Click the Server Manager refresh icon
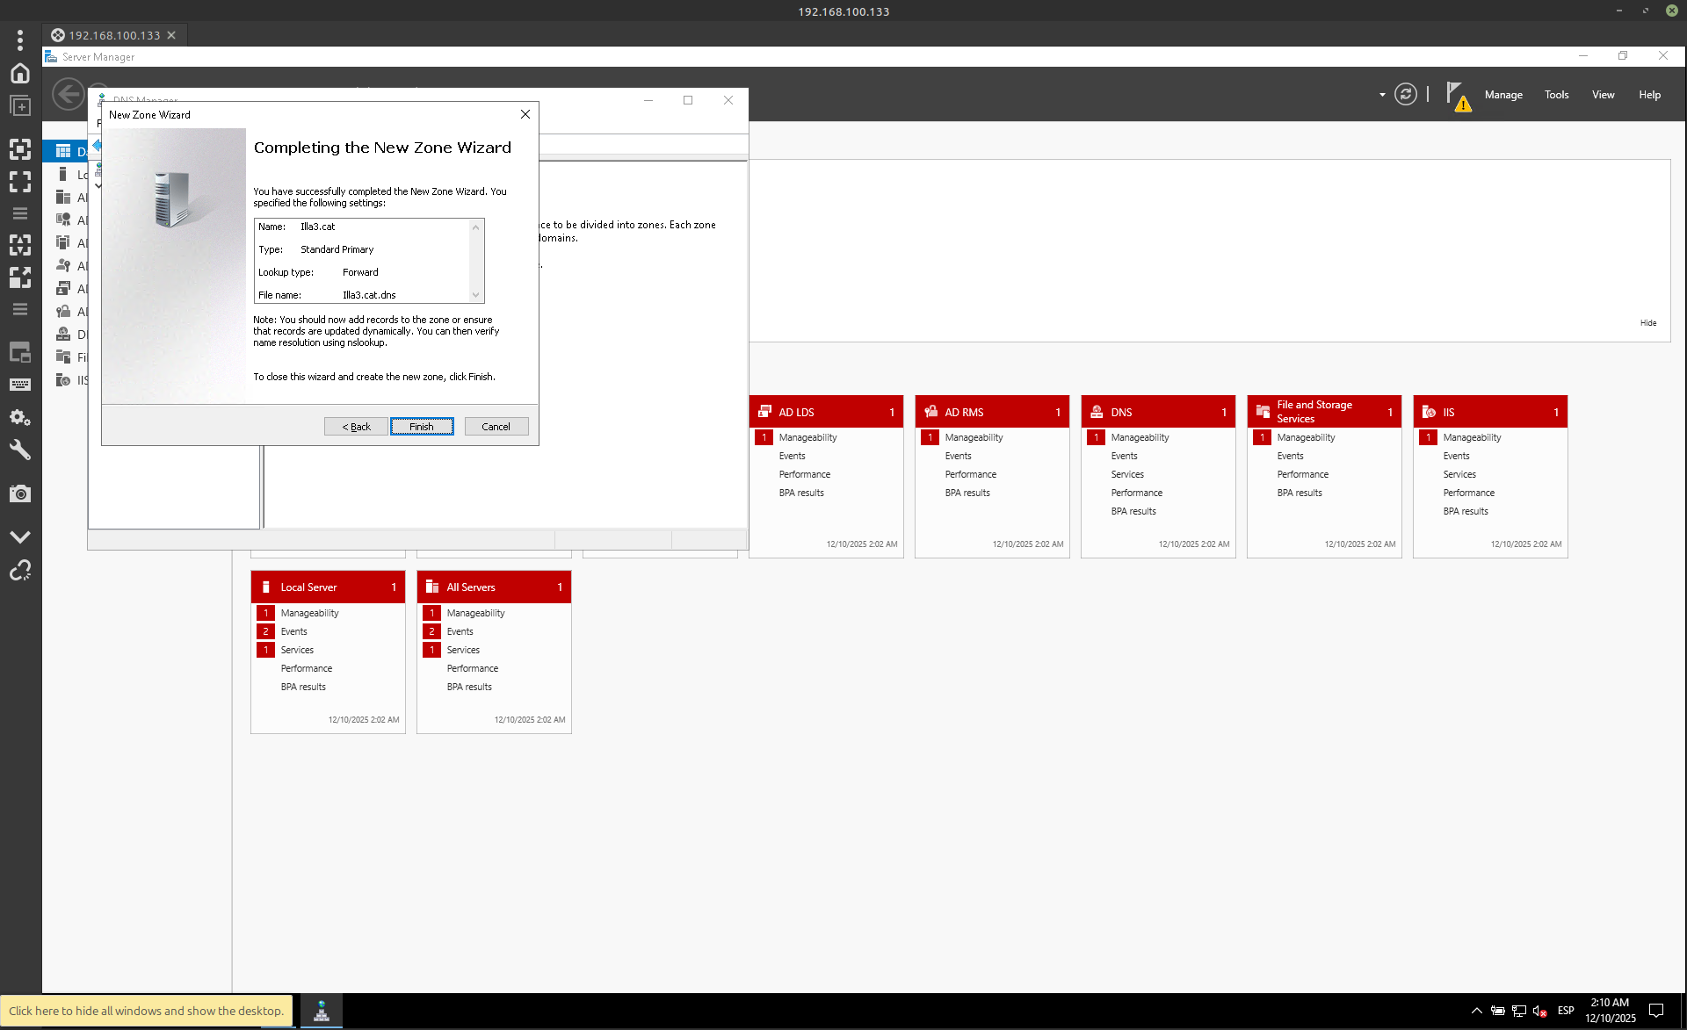The width and height of the screenshot is (1687, 1030). pyautogui.click(x=1406, y=95)
